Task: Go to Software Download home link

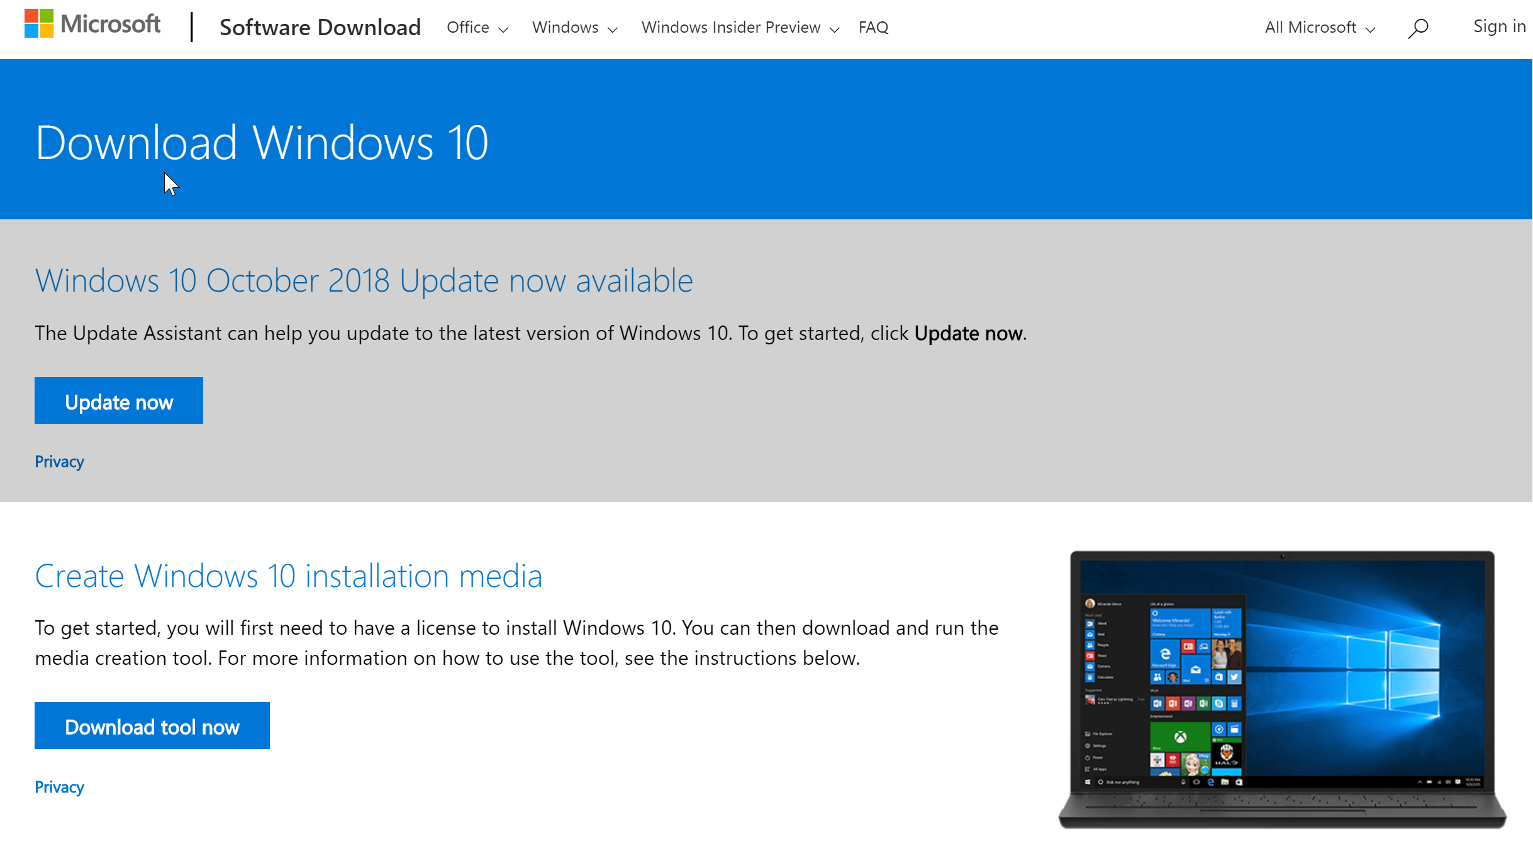Action: pos(320,28)
